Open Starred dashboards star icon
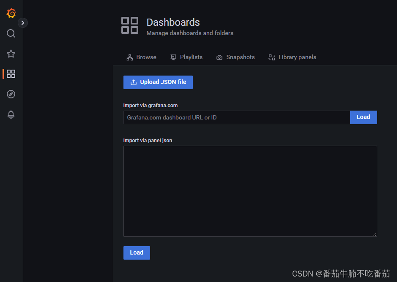 (11, 54)
